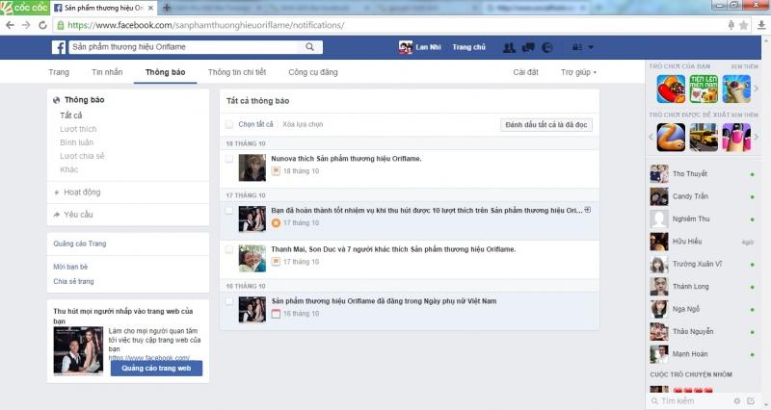The width and height of the screenshot is (771, 410).
Task: Click the search magnifier in Facebook bar
Action: pyautogui.click(x=309, y=46)
